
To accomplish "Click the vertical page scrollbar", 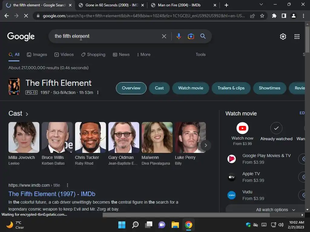I will click(307, 40).
